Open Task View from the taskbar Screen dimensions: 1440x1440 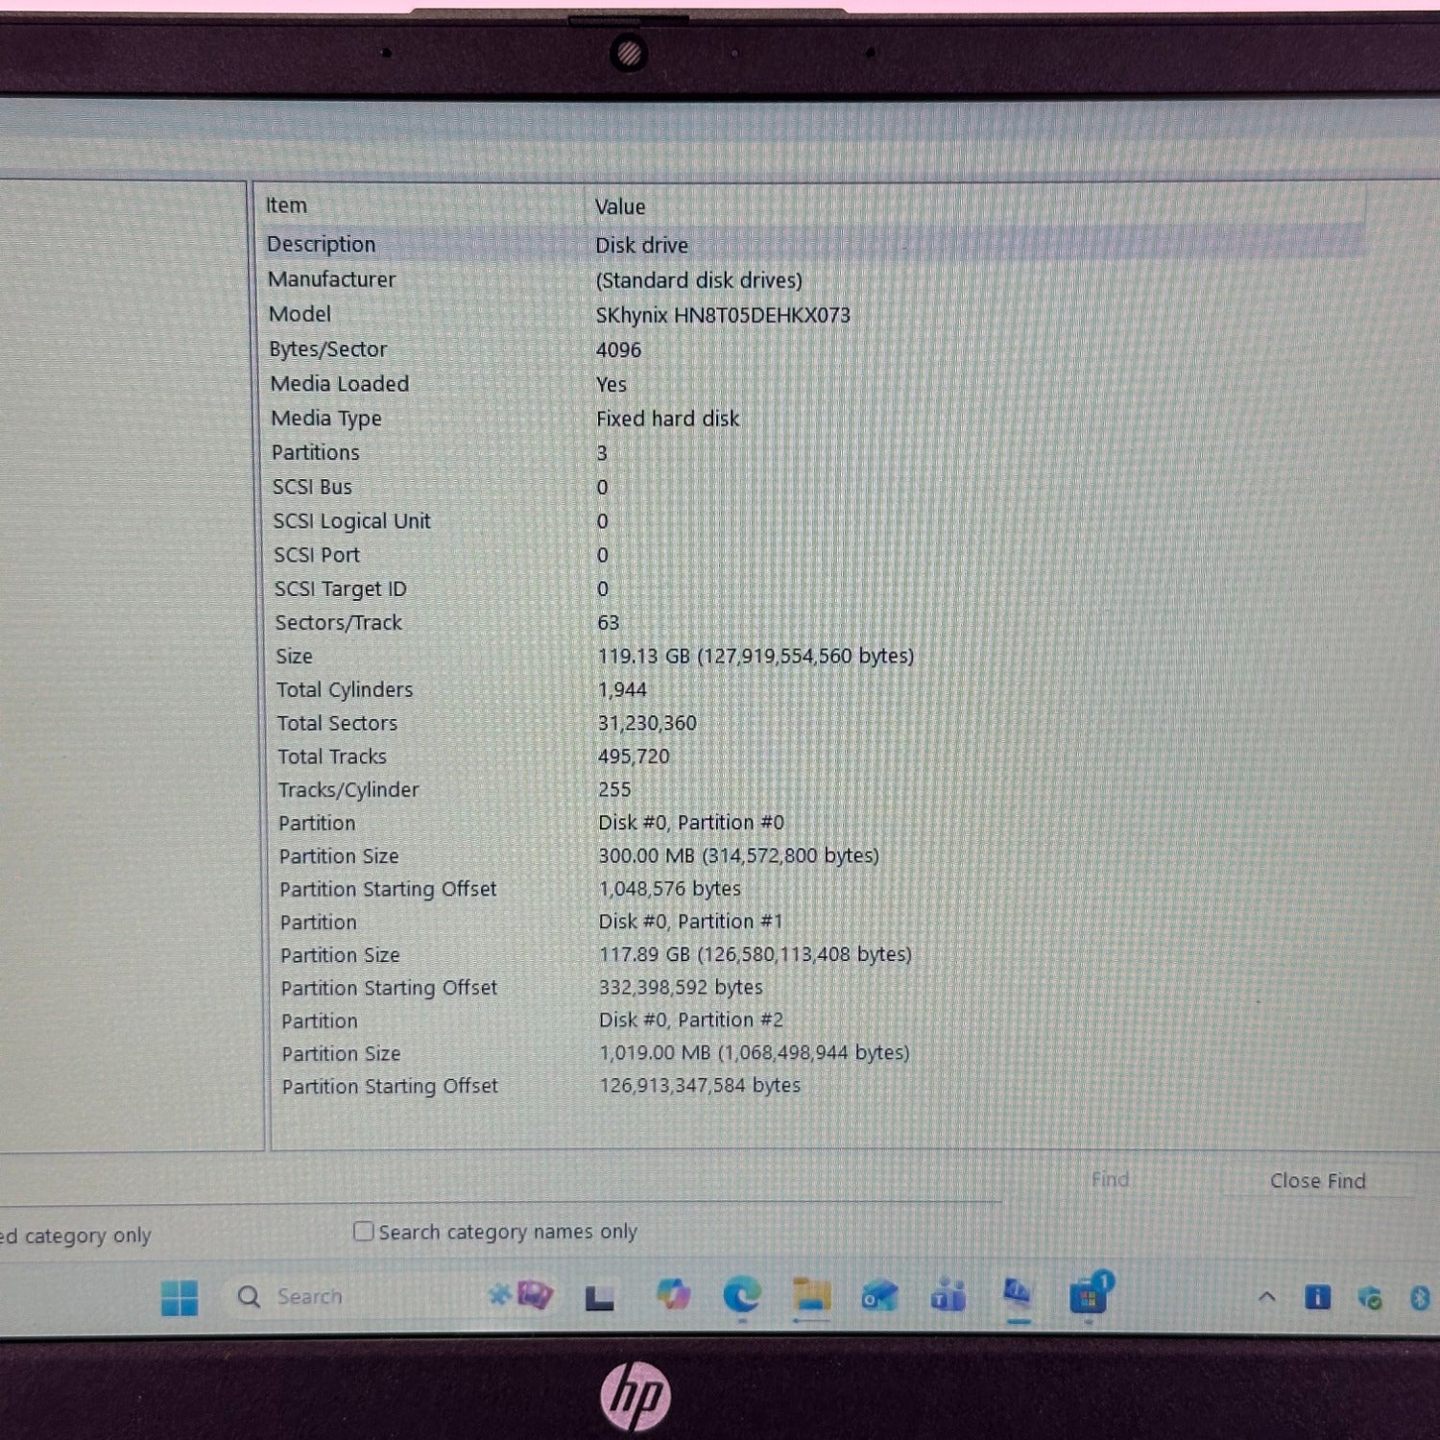pyautogui.click(x=600, y=1298)
